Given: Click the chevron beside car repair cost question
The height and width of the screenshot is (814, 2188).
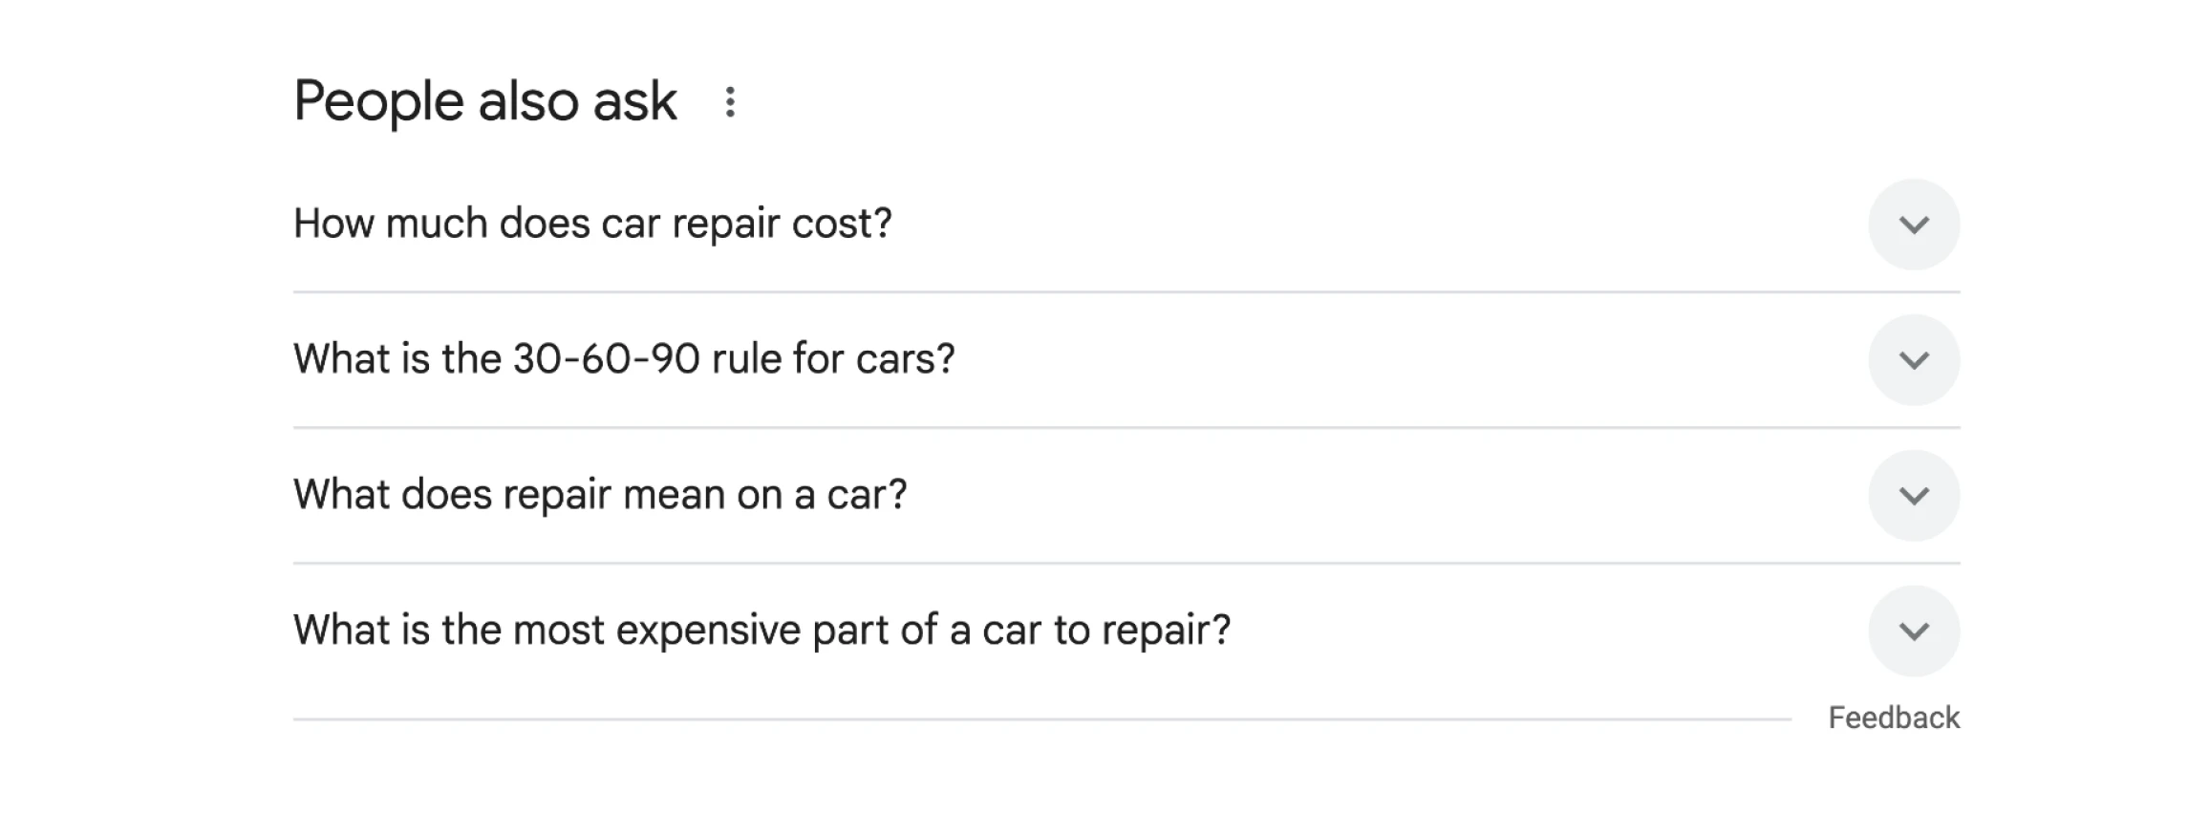Looking at the screenshot, I should [1914, 225].
